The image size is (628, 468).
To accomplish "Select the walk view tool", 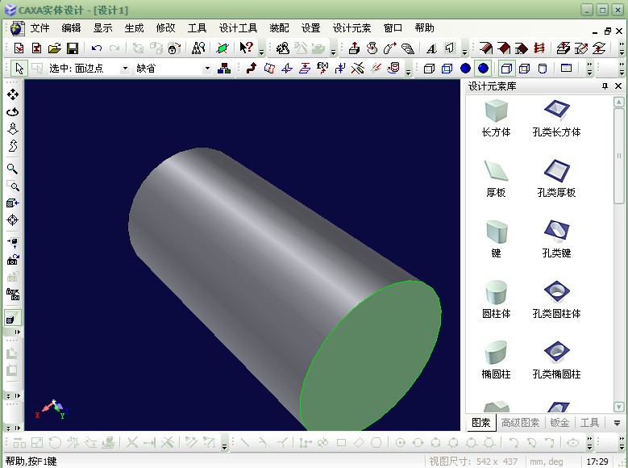I will coord(13,145).
